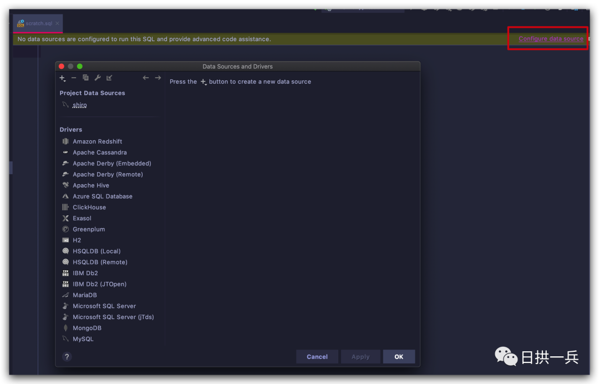Remove selected data source with minus icon
Screen dimensions: 599x384
(x=74, y=78)
